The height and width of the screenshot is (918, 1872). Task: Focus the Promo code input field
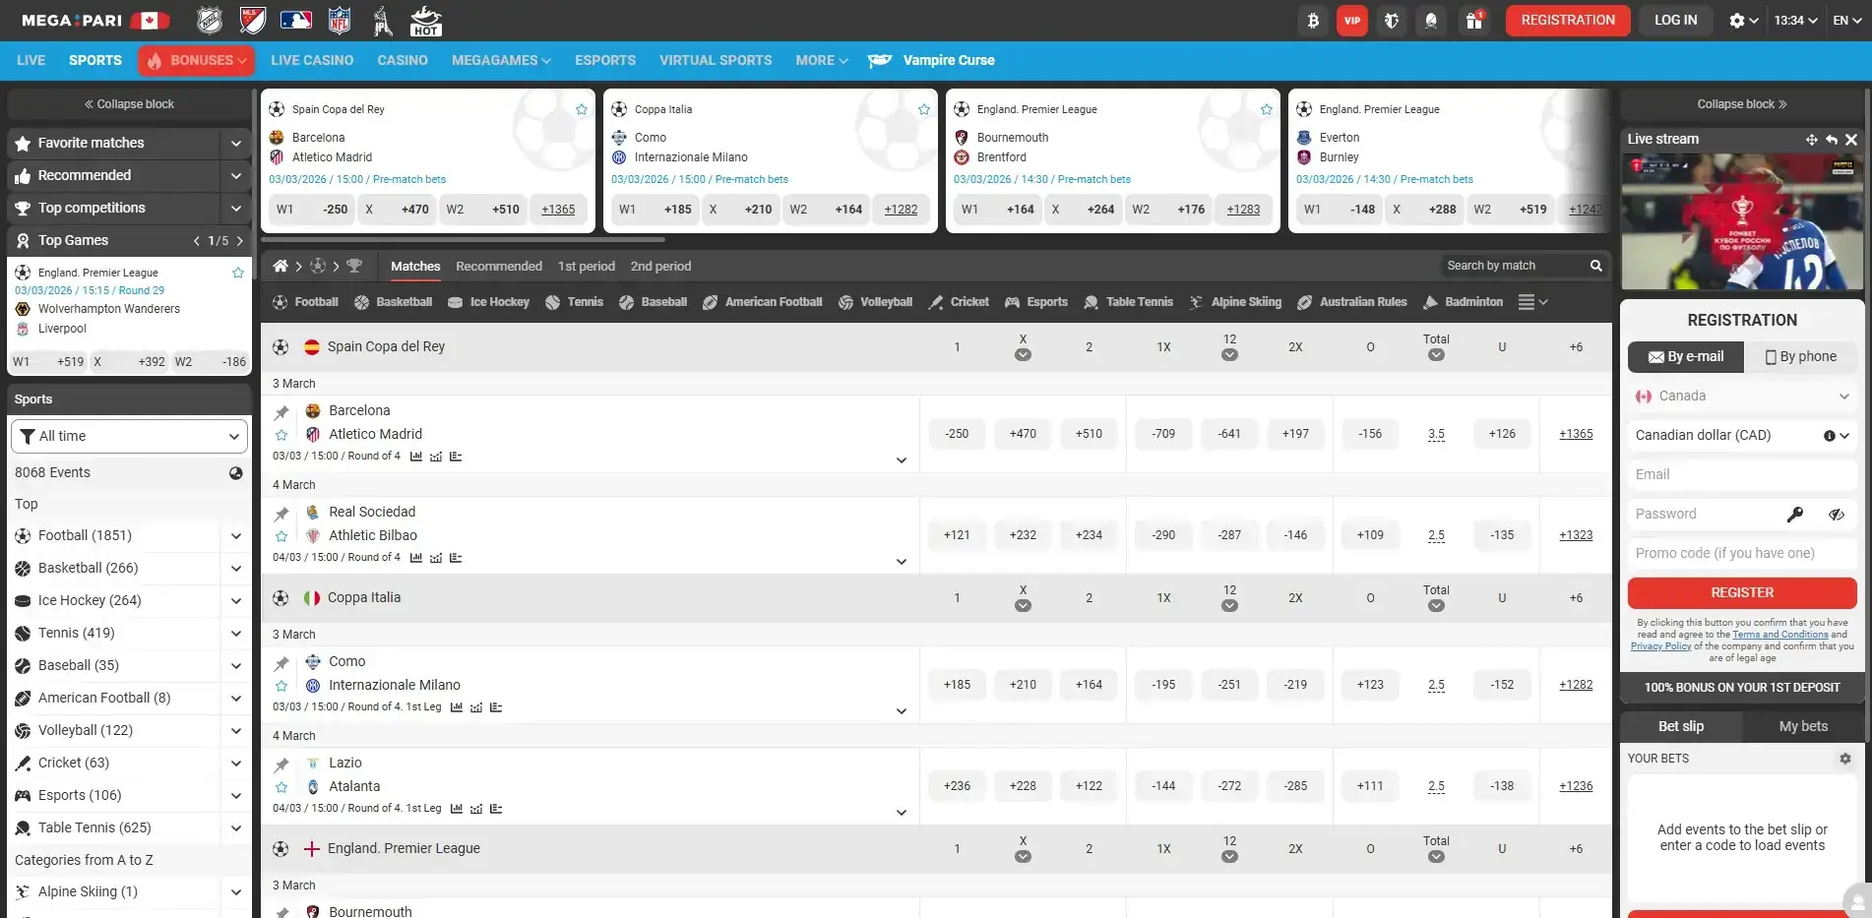(1742, 553)
